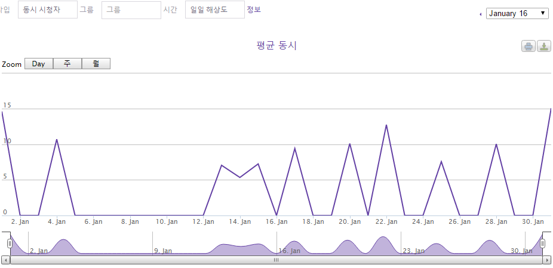This screenshot has height=268, width=553.
Task: Select the 월 (month) zoom button
Action: [96, 64]
